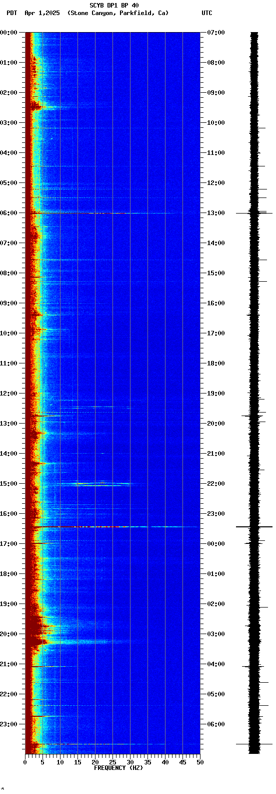This screenshot has height=794, width=276.
Task: Click the PDT '23:00' time label
Action: click(x=8, y=724)
